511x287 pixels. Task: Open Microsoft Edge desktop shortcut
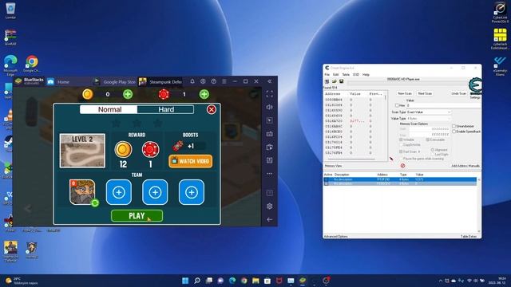pyautogui.click(x=10, y=65)
